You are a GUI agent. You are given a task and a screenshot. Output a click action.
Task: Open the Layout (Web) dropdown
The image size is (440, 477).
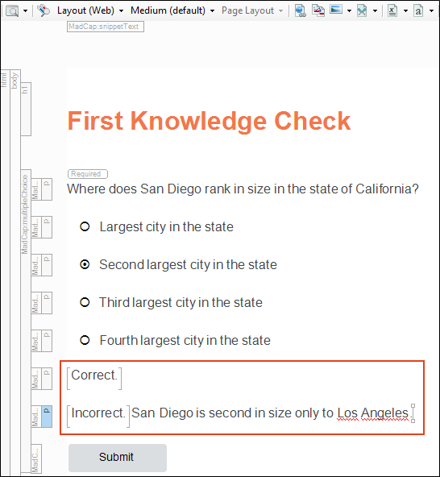[90, 10]
